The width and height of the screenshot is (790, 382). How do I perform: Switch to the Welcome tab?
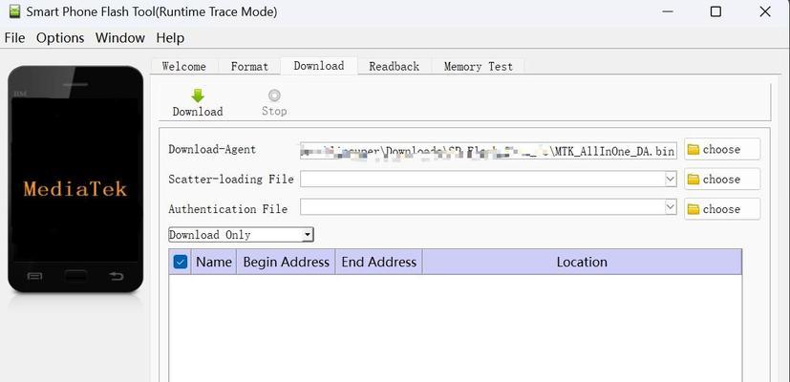pyautogui.click(x=184, y=67)
